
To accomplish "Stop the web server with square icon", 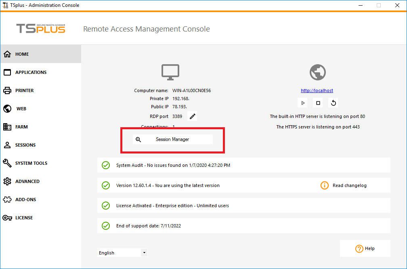I will (318, 103).
